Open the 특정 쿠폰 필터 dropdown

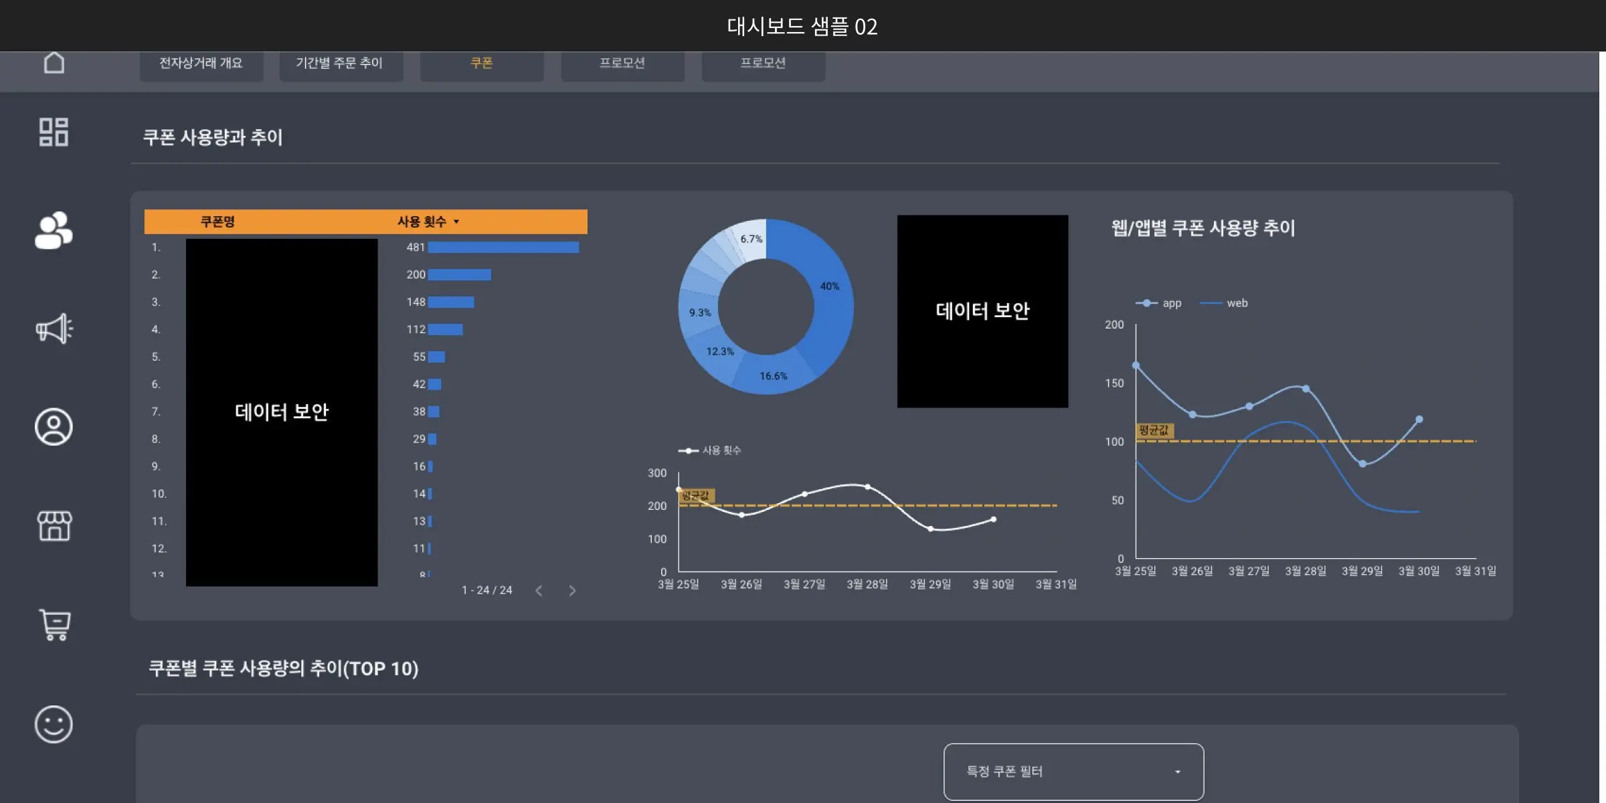pyautogui.click(x=1073, y=772)
